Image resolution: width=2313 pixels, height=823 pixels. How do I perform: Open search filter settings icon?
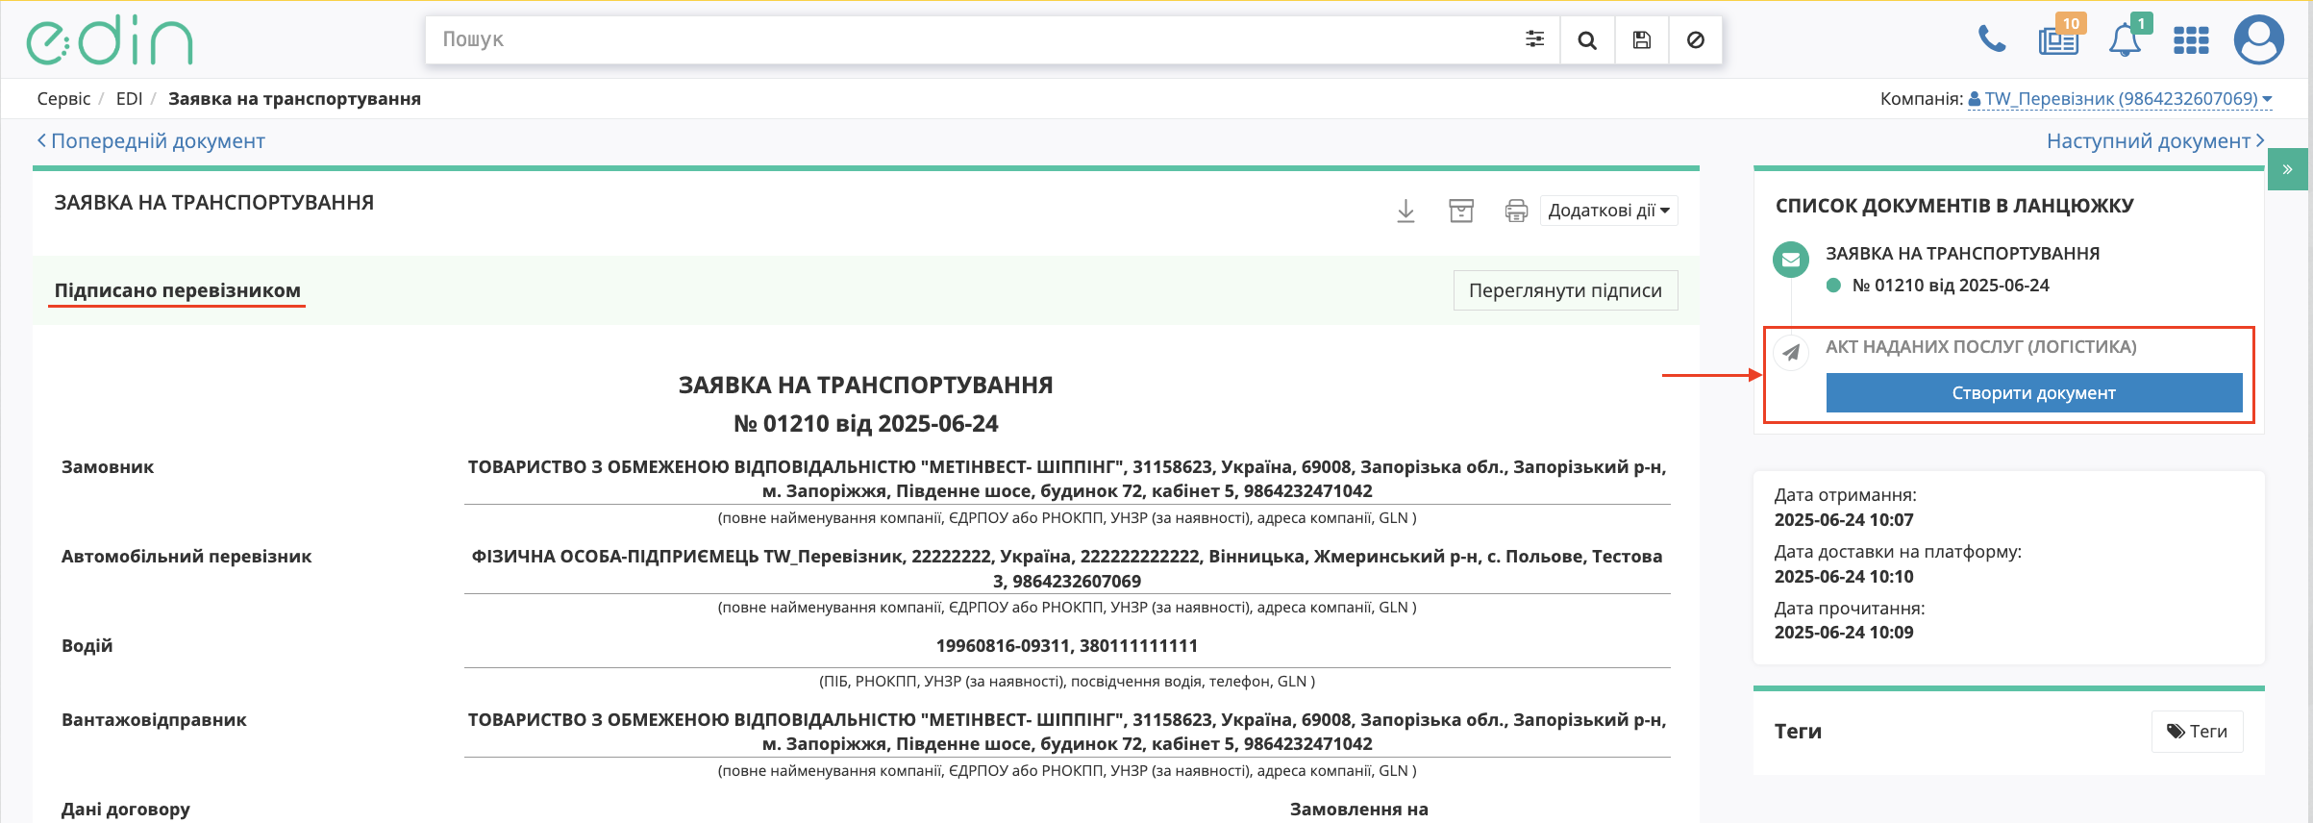pyautogui.click(x=1534, y=39)
